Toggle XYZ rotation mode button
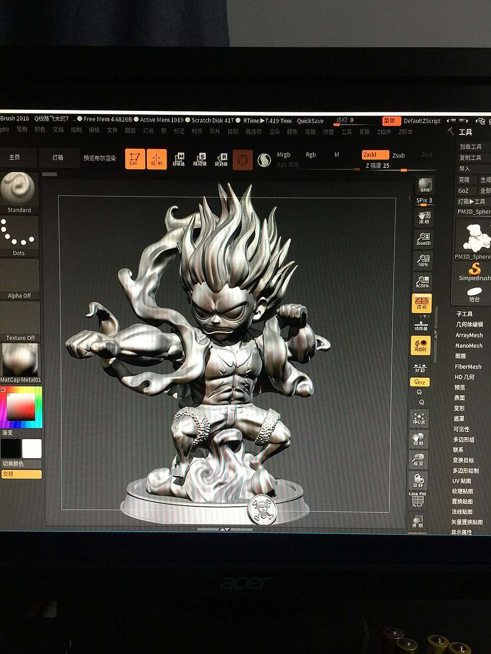Viewport: 491px width, 654px height. [420, 382]
